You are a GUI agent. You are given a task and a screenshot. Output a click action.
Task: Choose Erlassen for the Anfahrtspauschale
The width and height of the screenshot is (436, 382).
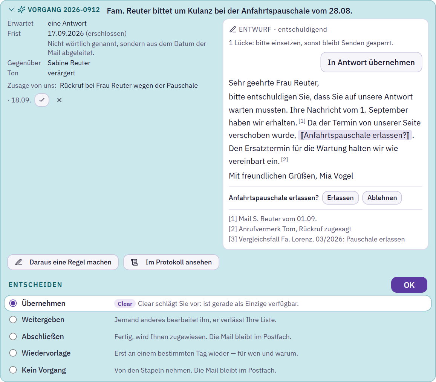340,198
